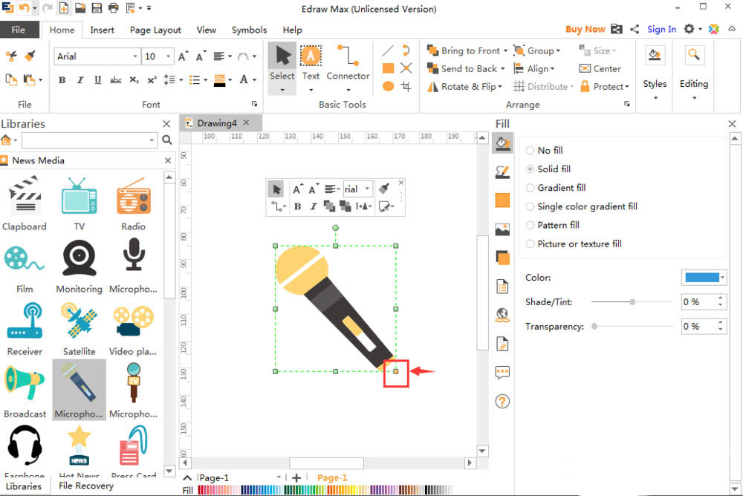Expand the Bring to Front dropdown arrow

pyautogui.click(x=506, y=50)
